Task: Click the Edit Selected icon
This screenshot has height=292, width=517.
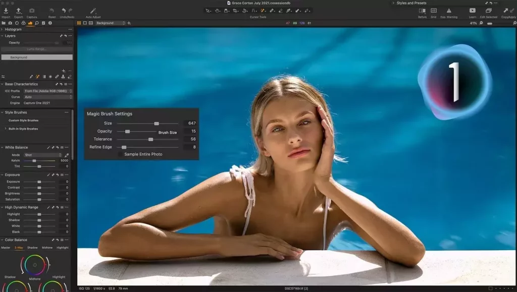Action: click(x=488, y=11)
